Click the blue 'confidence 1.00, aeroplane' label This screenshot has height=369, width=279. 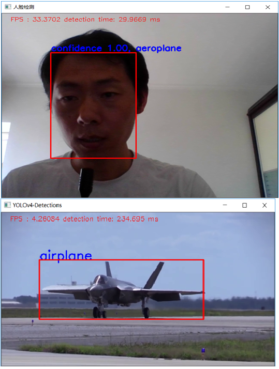(116, 48)
